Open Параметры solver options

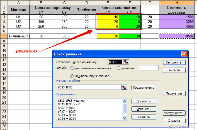coord(174,93)
